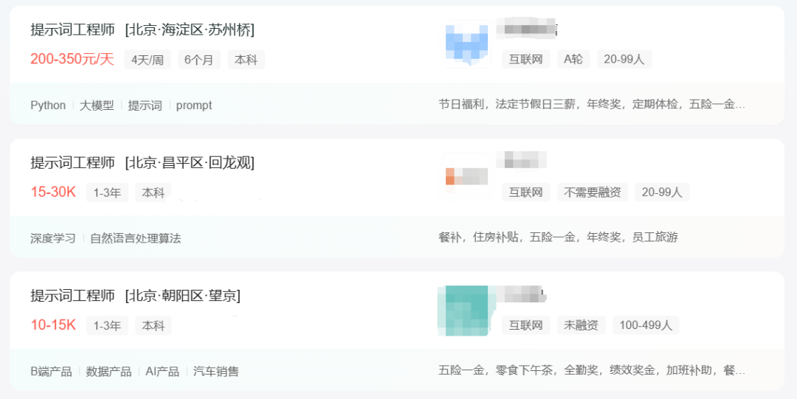Click the 自然语言处理算法 skill keyword
The image size is (797, 399).
pyautogui.click(x=136, y=238)
